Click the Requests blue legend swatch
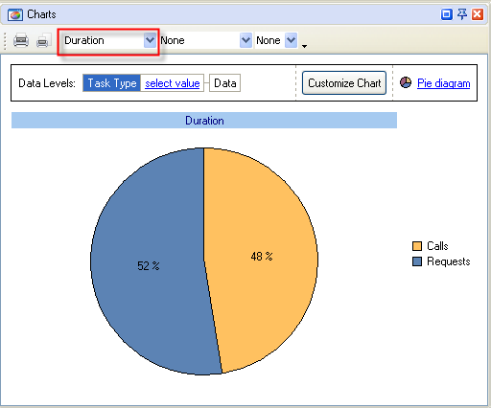Image resolution: width=491 pixels, height=408 pixels. (x=417, y=261)
